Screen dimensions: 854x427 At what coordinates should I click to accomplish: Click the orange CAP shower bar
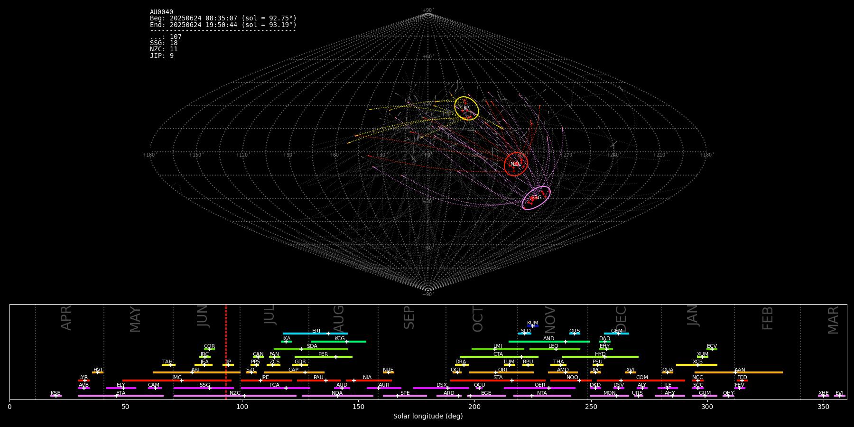coord(294,372)
